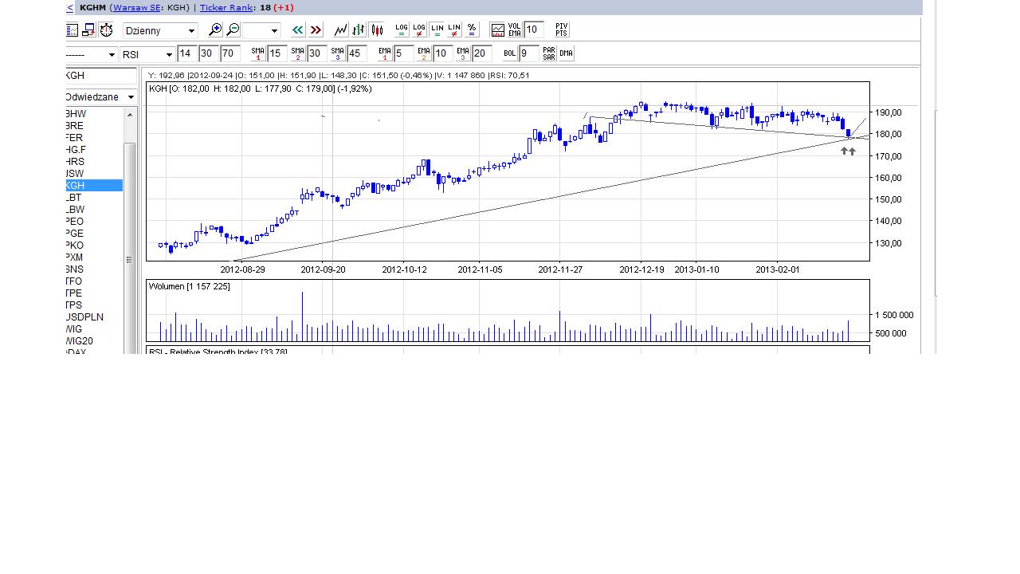Click the VOL EMA period input field
Image resolution: width=1020 pixels, height=574 pixels.
[x=533, y=30]
